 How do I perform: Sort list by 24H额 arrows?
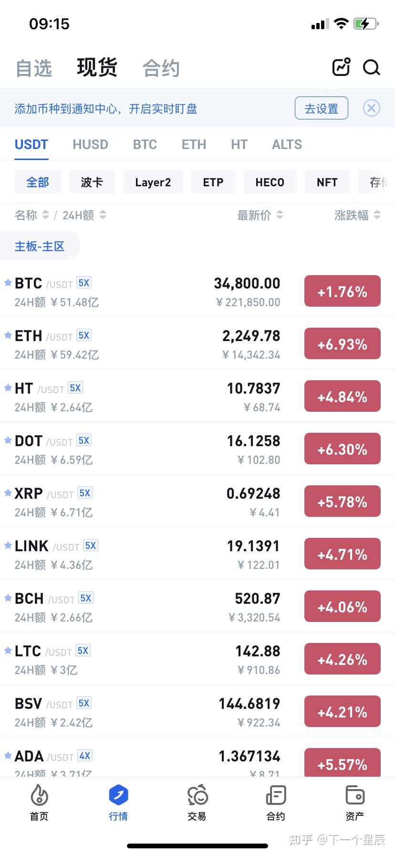[x=103, y=215]
